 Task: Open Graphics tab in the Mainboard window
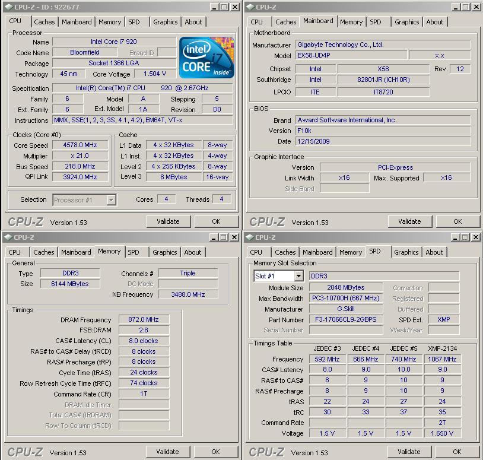click(407, 22)
